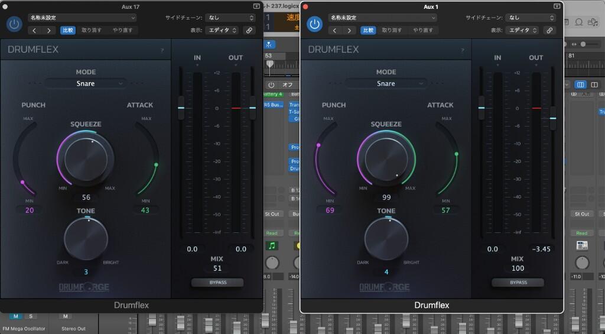605x334 pixels.
Task: Click MIX value 100 in Aux 1
Action: coord(518,268)
